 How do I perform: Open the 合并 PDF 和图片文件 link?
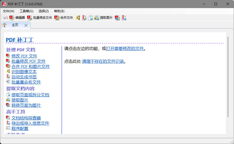(x=31, y=66)
